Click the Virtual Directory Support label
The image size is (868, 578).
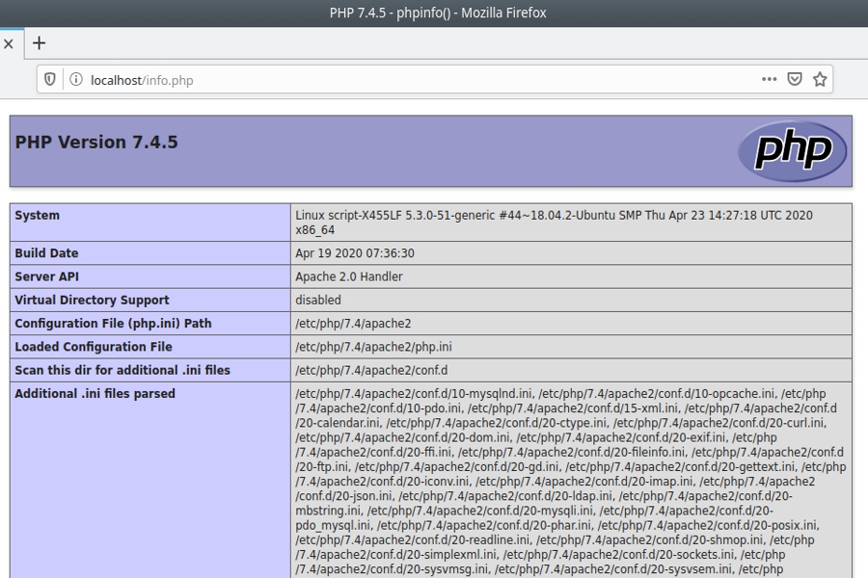click(92, 300)
